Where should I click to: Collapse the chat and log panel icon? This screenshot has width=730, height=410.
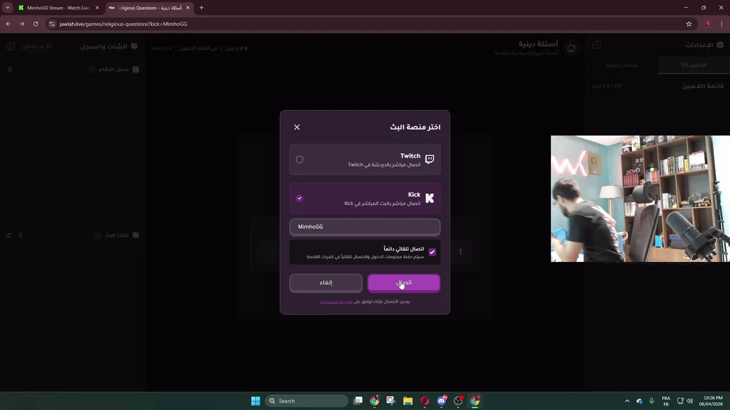tap(11, 46)
